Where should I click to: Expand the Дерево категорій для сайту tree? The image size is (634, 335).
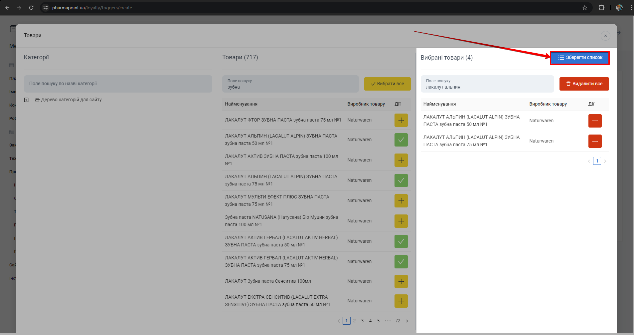pos(26,100)
